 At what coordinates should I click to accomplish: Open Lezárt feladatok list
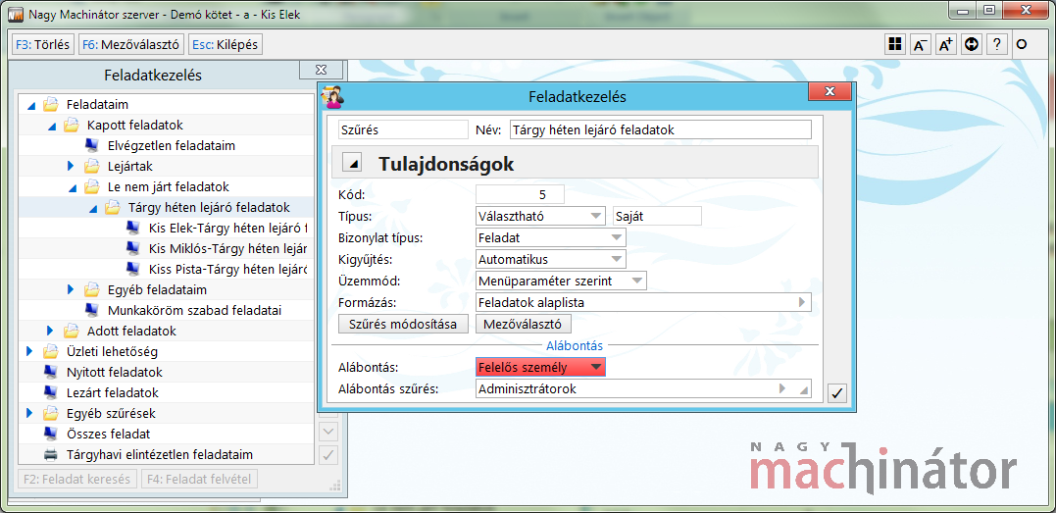113,392
